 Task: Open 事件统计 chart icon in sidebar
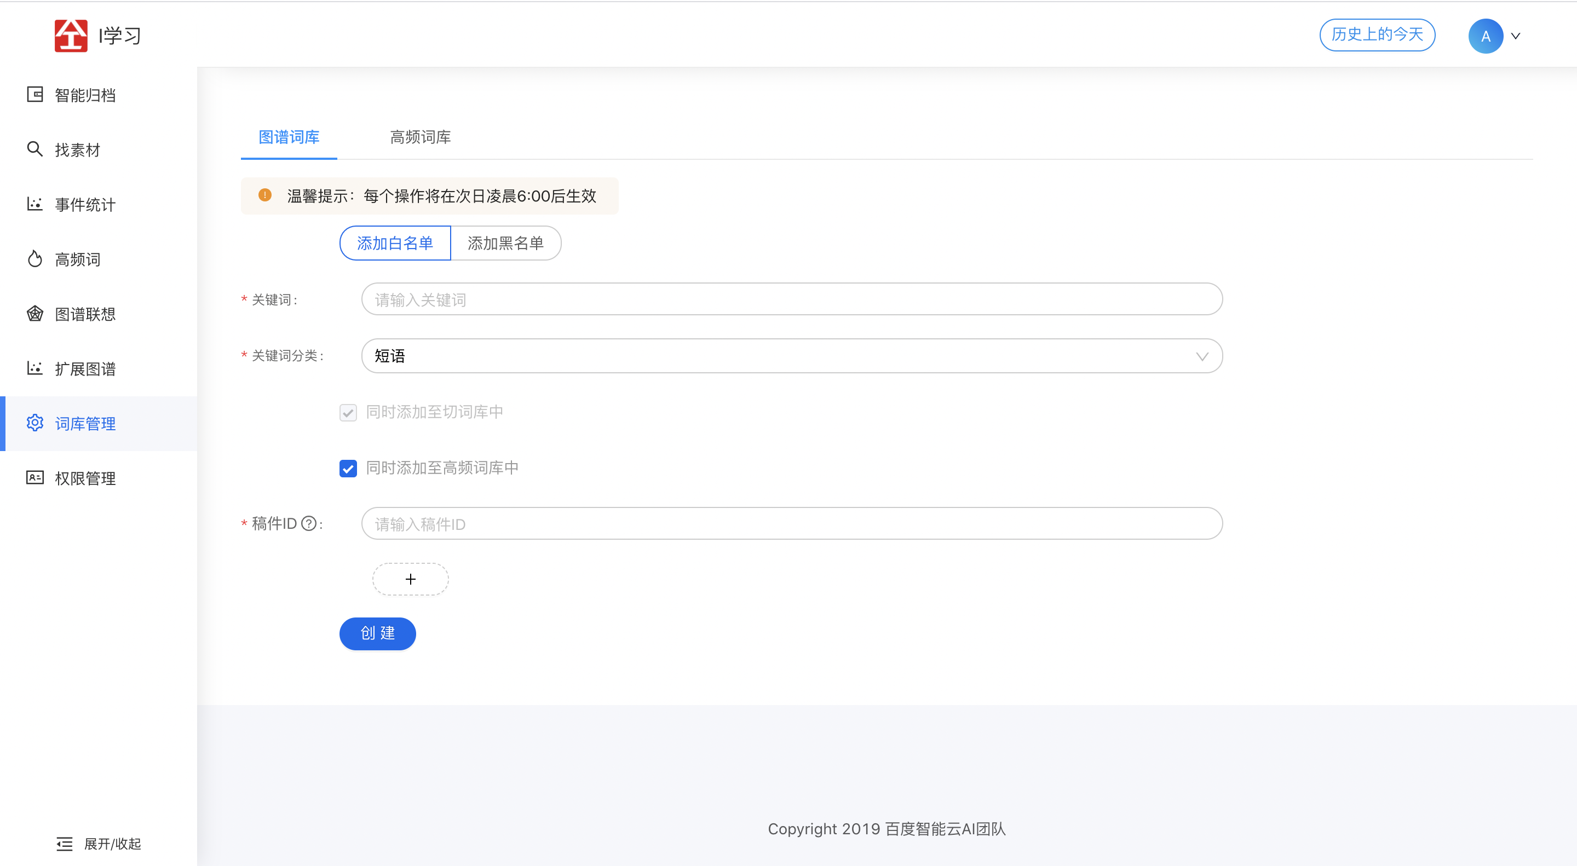[x=35, y=204]
